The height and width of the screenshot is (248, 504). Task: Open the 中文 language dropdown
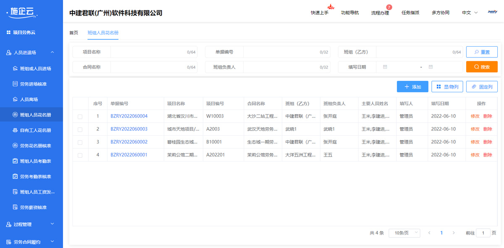click(470, 13)
